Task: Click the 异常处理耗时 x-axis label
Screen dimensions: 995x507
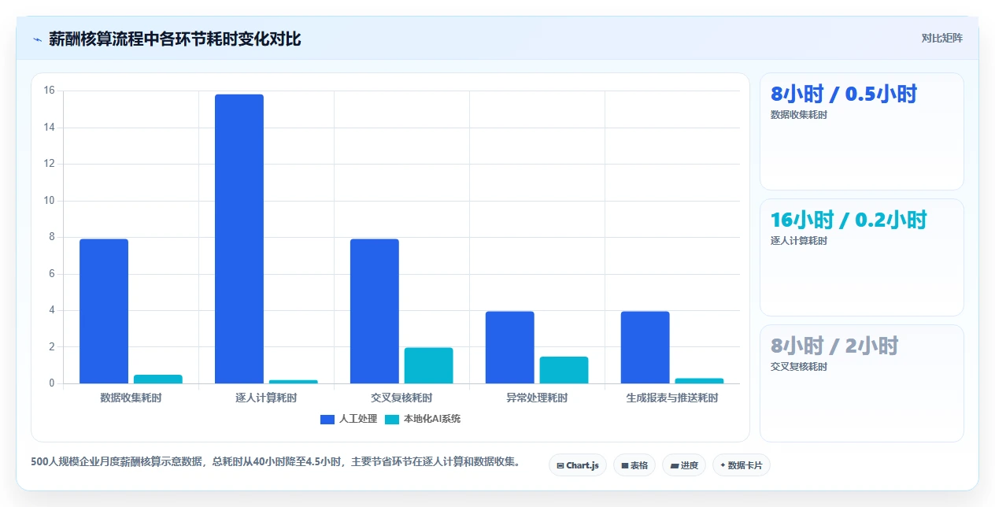Action: (537, 398)
